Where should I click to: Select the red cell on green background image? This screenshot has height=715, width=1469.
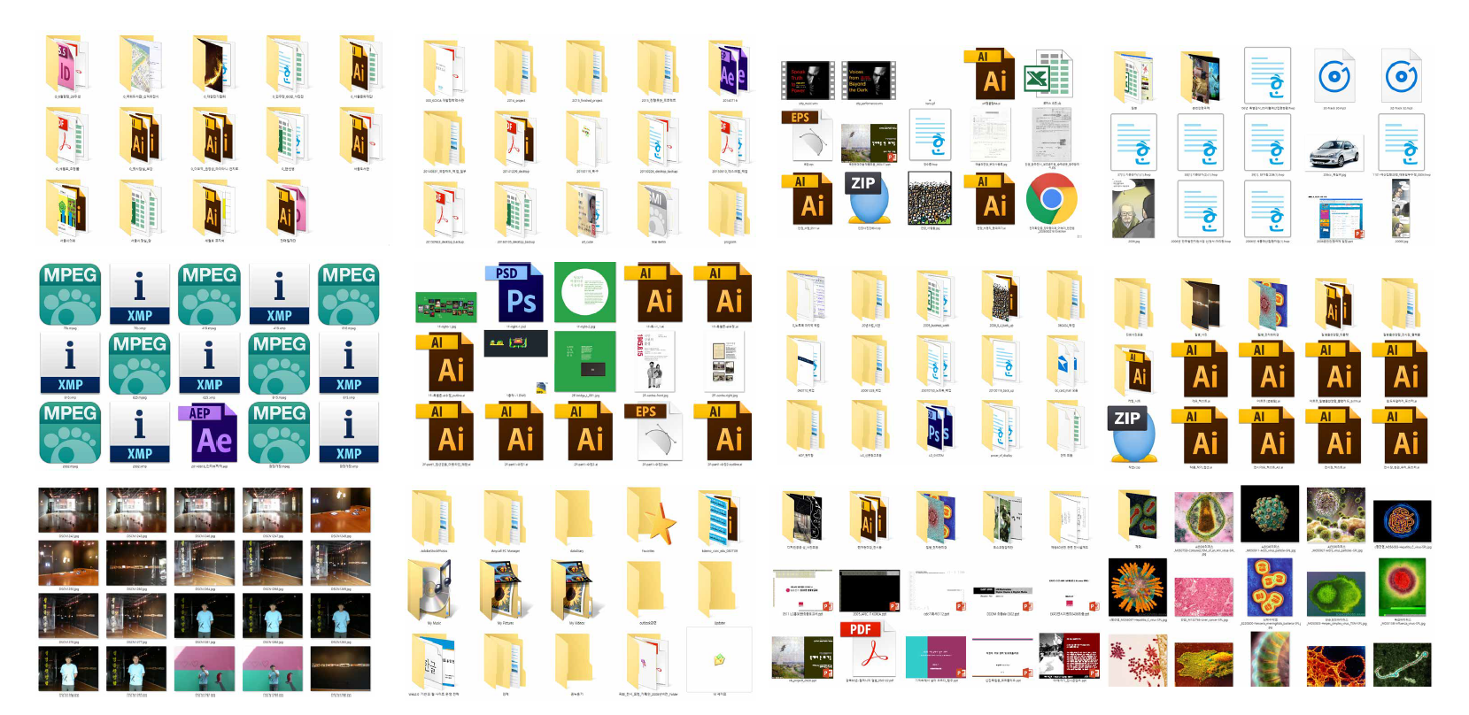(x=1403, y=587)
